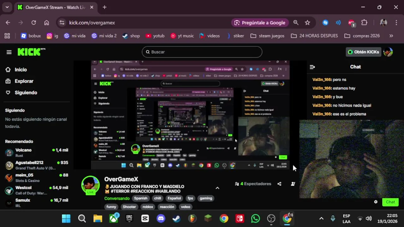Viewport: 404px width, 227px height.
Task: Open meim_05 recommended channel
Action: pyautogui.click(x=37, y=178)
